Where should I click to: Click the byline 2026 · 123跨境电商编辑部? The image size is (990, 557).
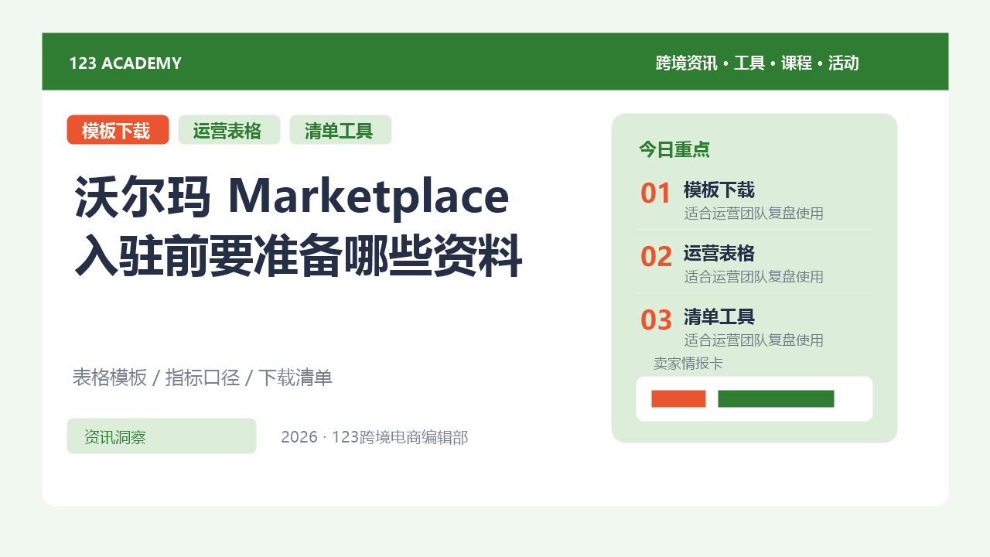click(374, 437)
